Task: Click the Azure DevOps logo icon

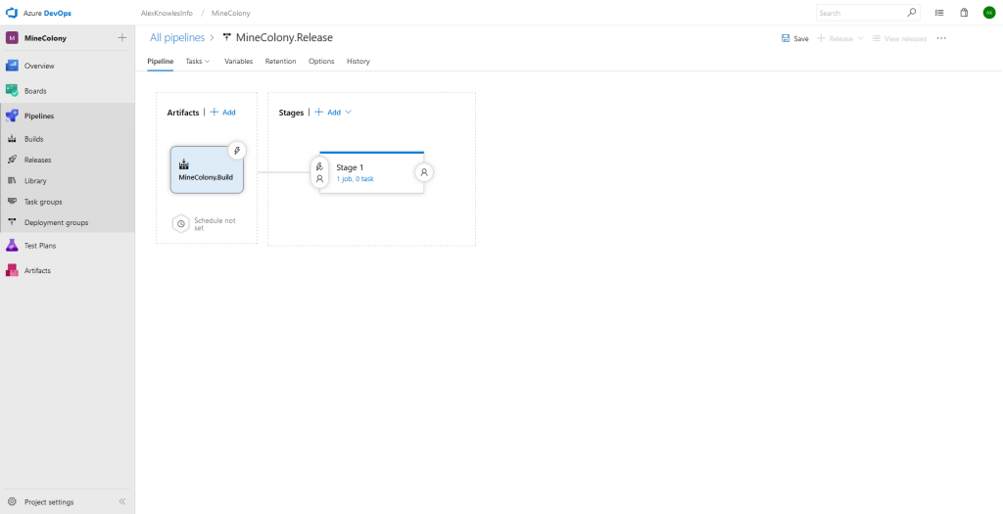Action: 11,13
